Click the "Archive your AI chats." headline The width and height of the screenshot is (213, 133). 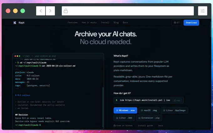pyautogui.click(x=106, y=34)
